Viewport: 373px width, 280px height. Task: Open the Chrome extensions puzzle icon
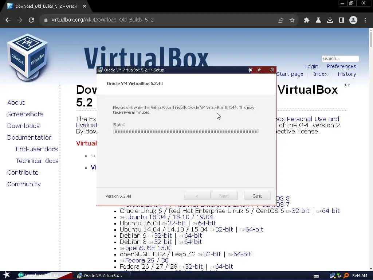click(307, 20)
